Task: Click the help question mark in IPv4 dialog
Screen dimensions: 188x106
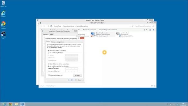Action: (x=78, y=38)
